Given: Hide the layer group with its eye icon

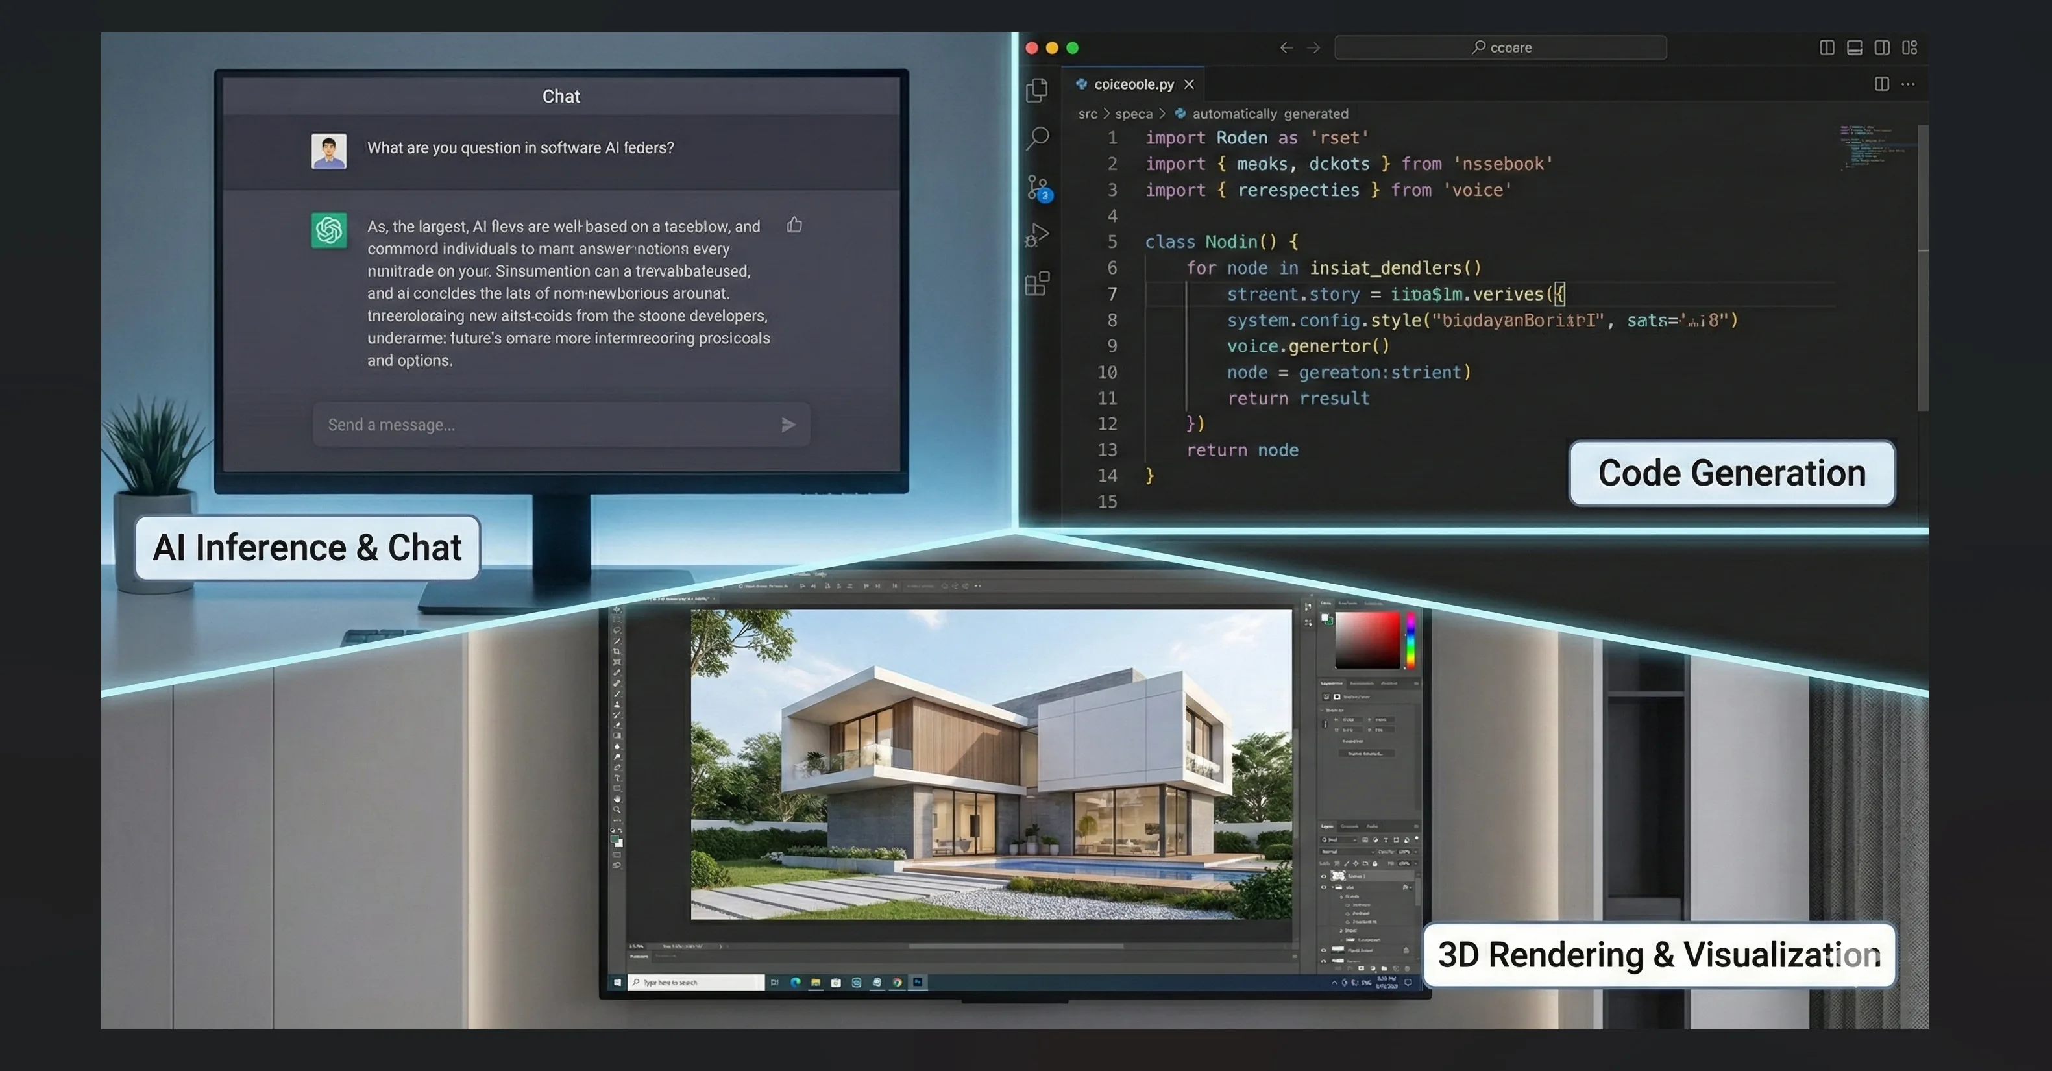Looking at the screenshot, I should click(x=1324, y=888).
